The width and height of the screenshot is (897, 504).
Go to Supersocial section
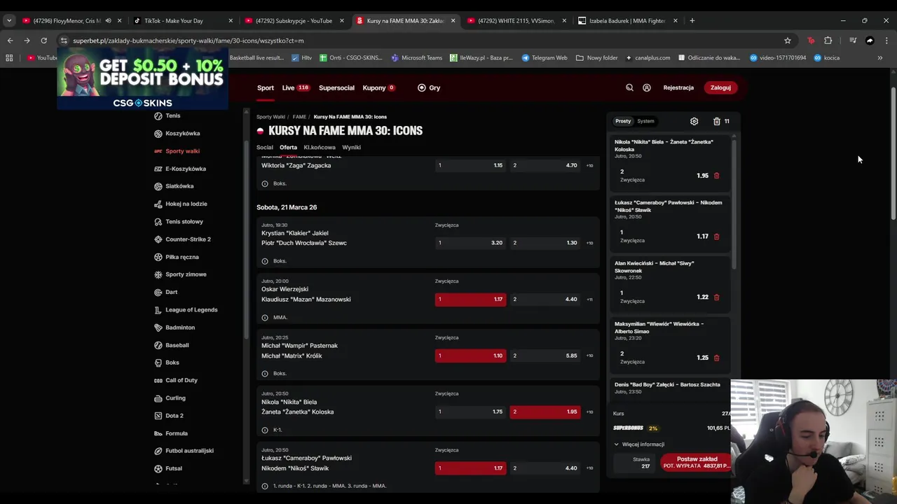(x=336, y=88)
